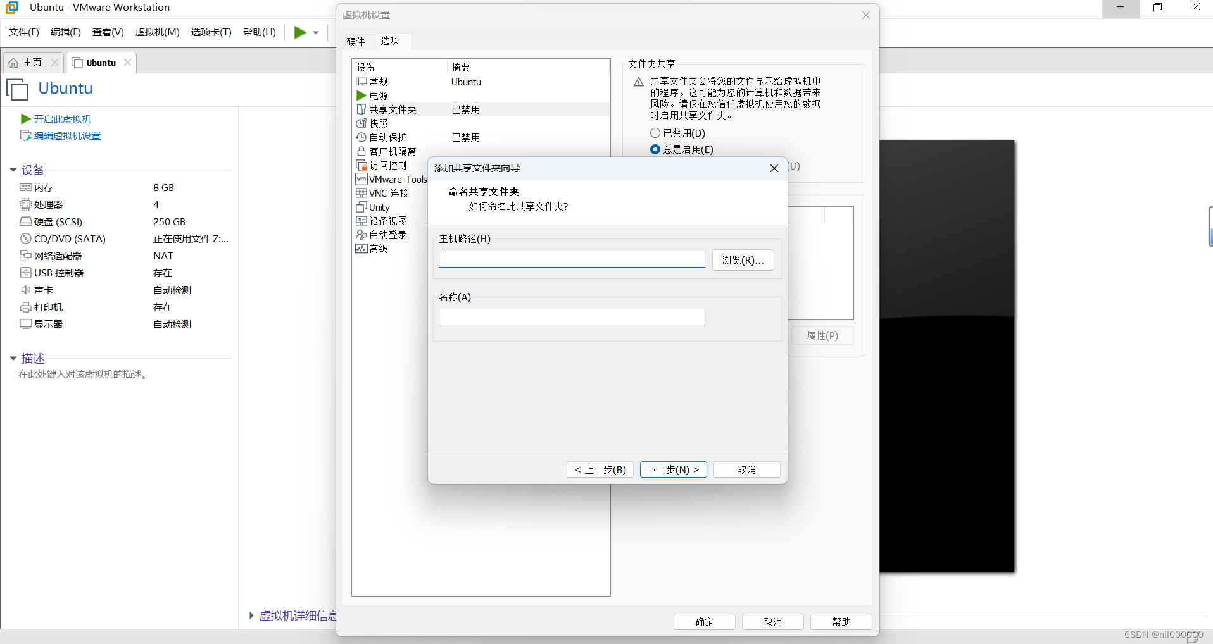1213x644 pixels.
Task: Expand 虚拟机详细信息 section
Action: 252,616
